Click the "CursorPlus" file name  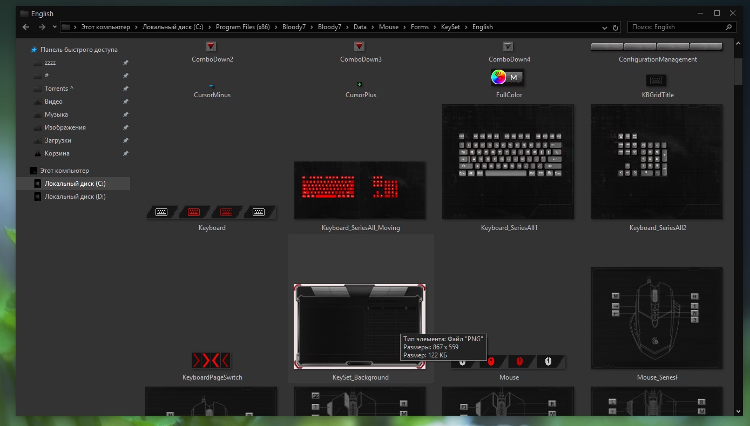click(x=361, y=95)
